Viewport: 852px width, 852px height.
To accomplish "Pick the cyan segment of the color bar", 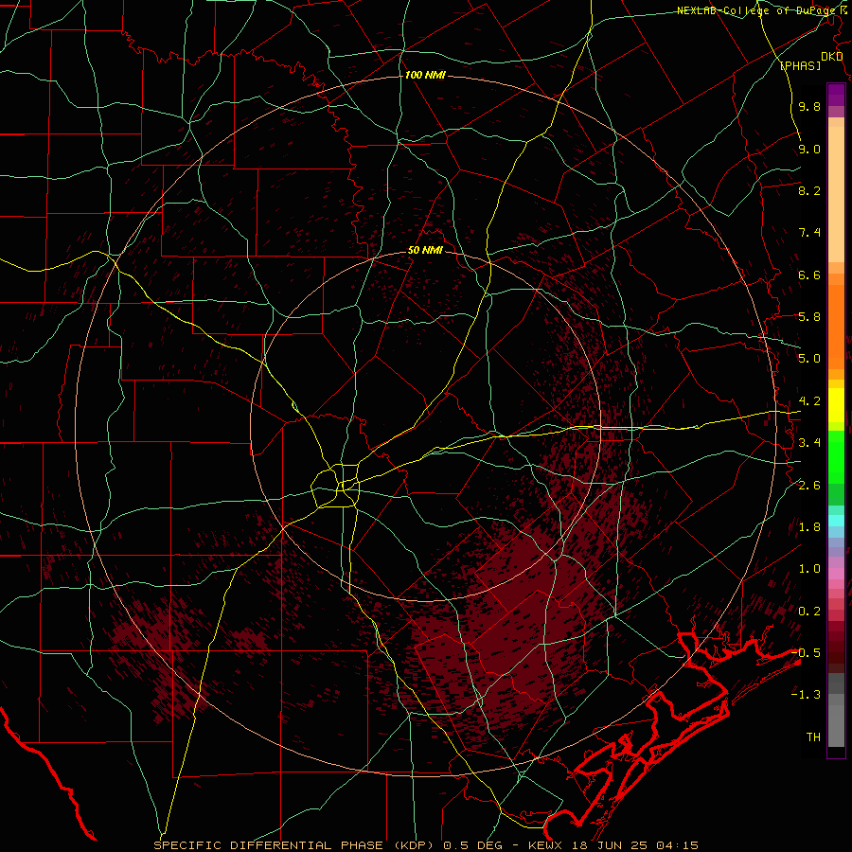I will point(836,521).
